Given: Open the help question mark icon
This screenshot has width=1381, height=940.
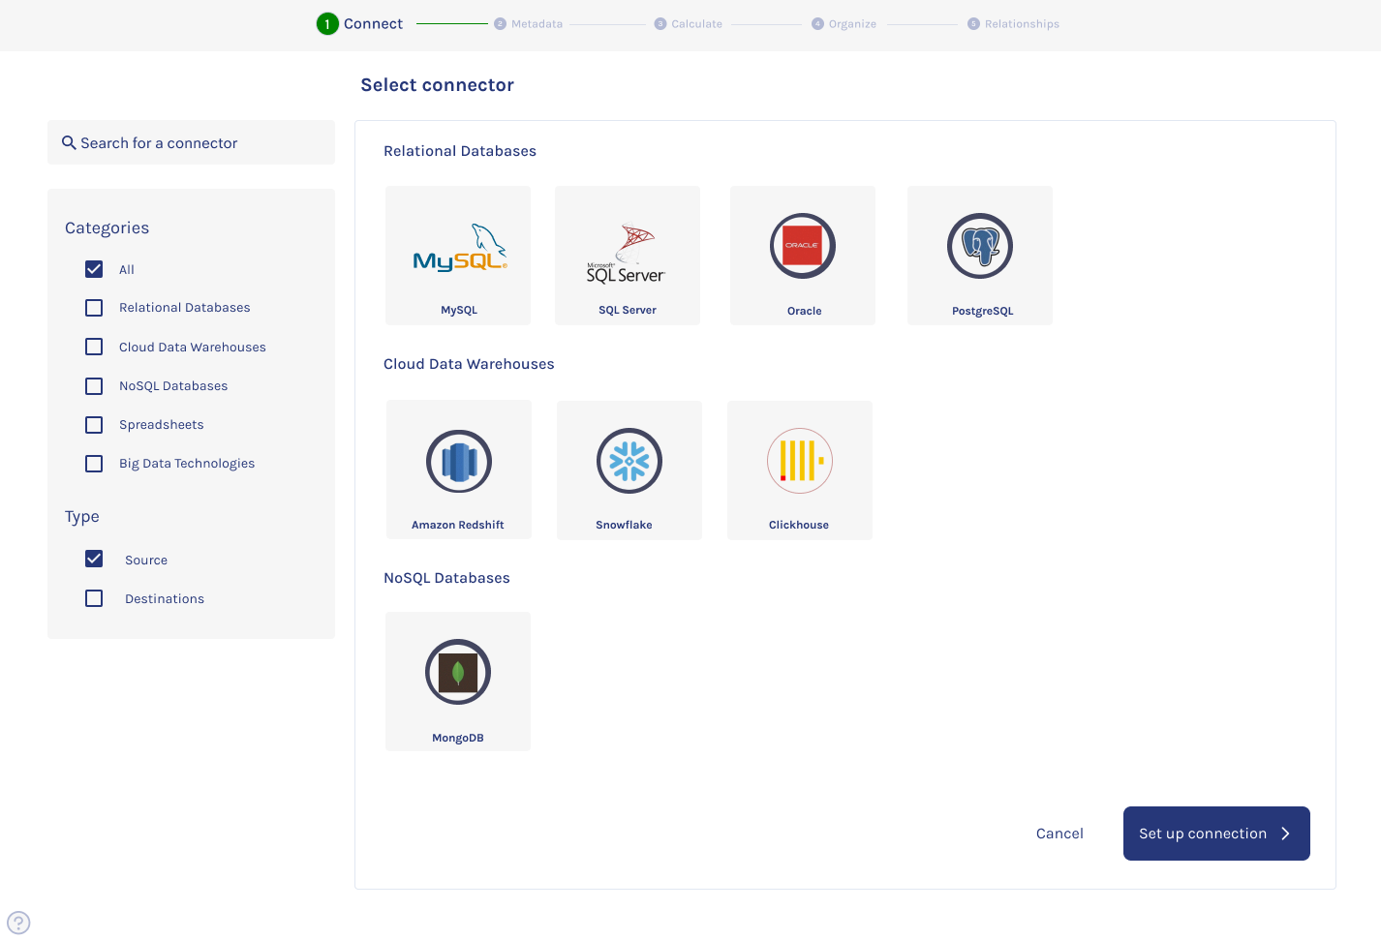Looking at the screenshot, I should point(18,923).
